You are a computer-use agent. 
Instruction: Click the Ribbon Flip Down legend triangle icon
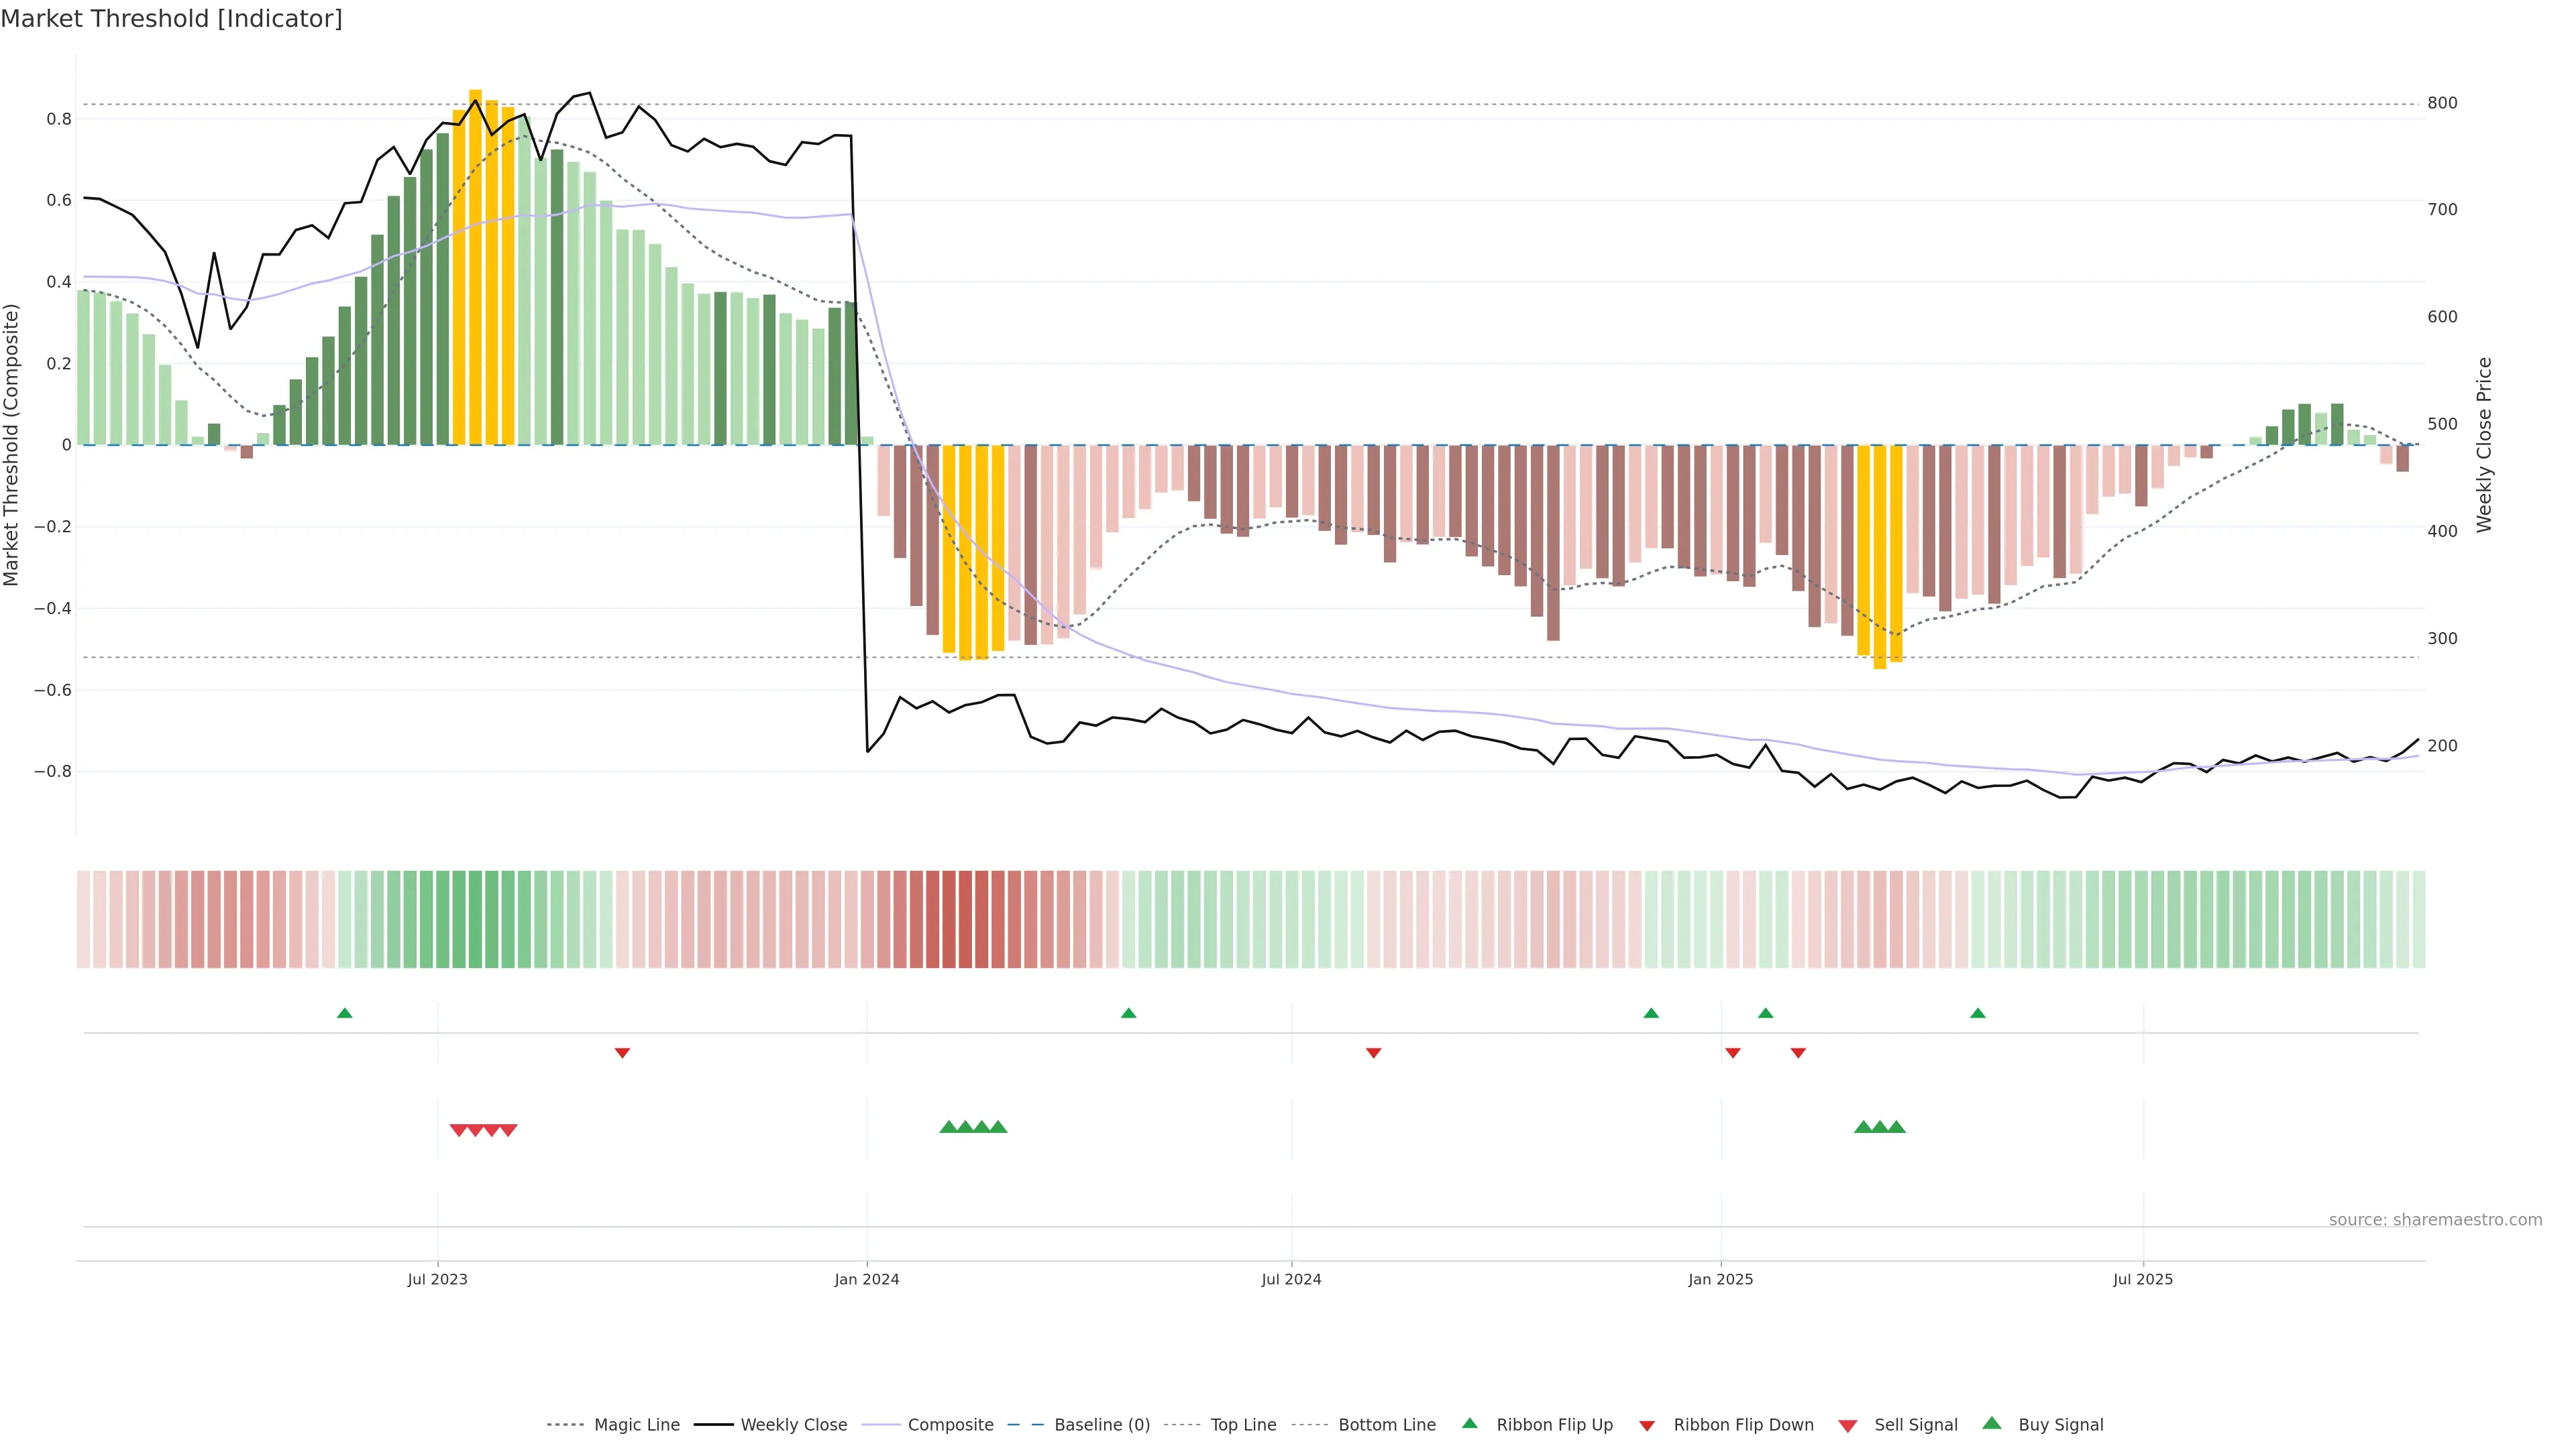point(1647,1425)
